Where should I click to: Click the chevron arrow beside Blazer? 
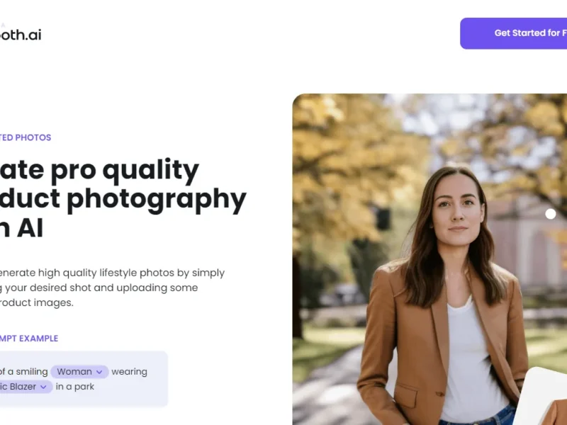coord(43,387)
